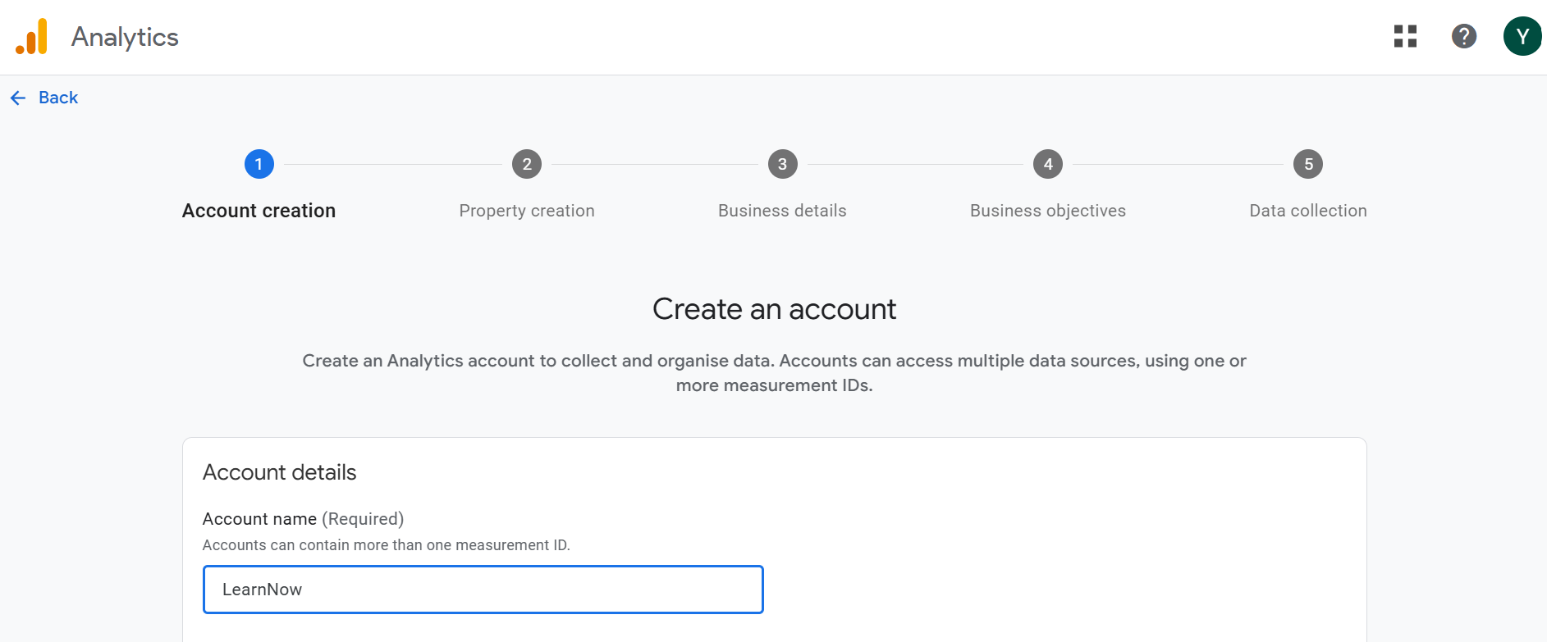Select step 1 circle in stepper
This screenshot has width=1547, height=642.
pyautogui.click(x=259, y=164)
